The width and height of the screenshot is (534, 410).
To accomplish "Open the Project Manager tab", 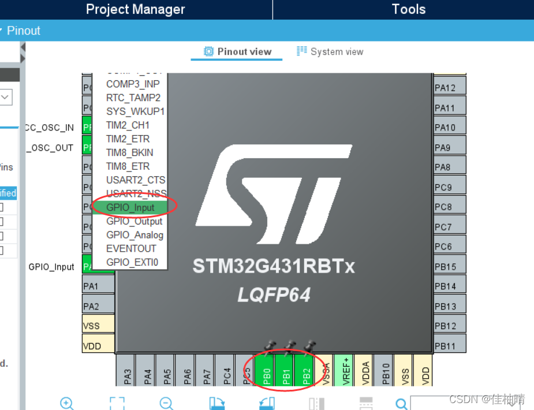I will click(135, 9).
